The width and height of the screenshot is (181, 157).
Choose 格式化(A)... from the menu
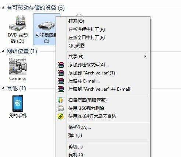click(x=79, y=128)
